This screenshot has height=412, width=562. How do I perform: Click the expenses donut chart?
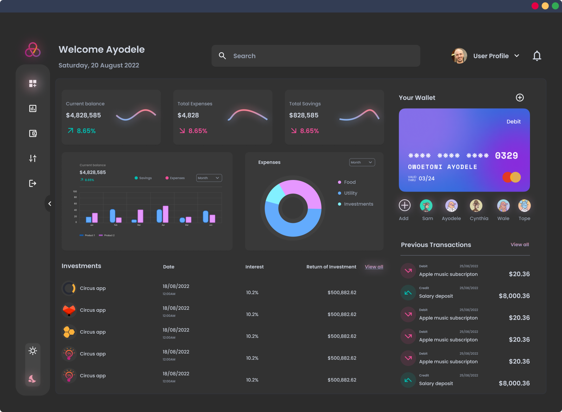pos(293,208)
